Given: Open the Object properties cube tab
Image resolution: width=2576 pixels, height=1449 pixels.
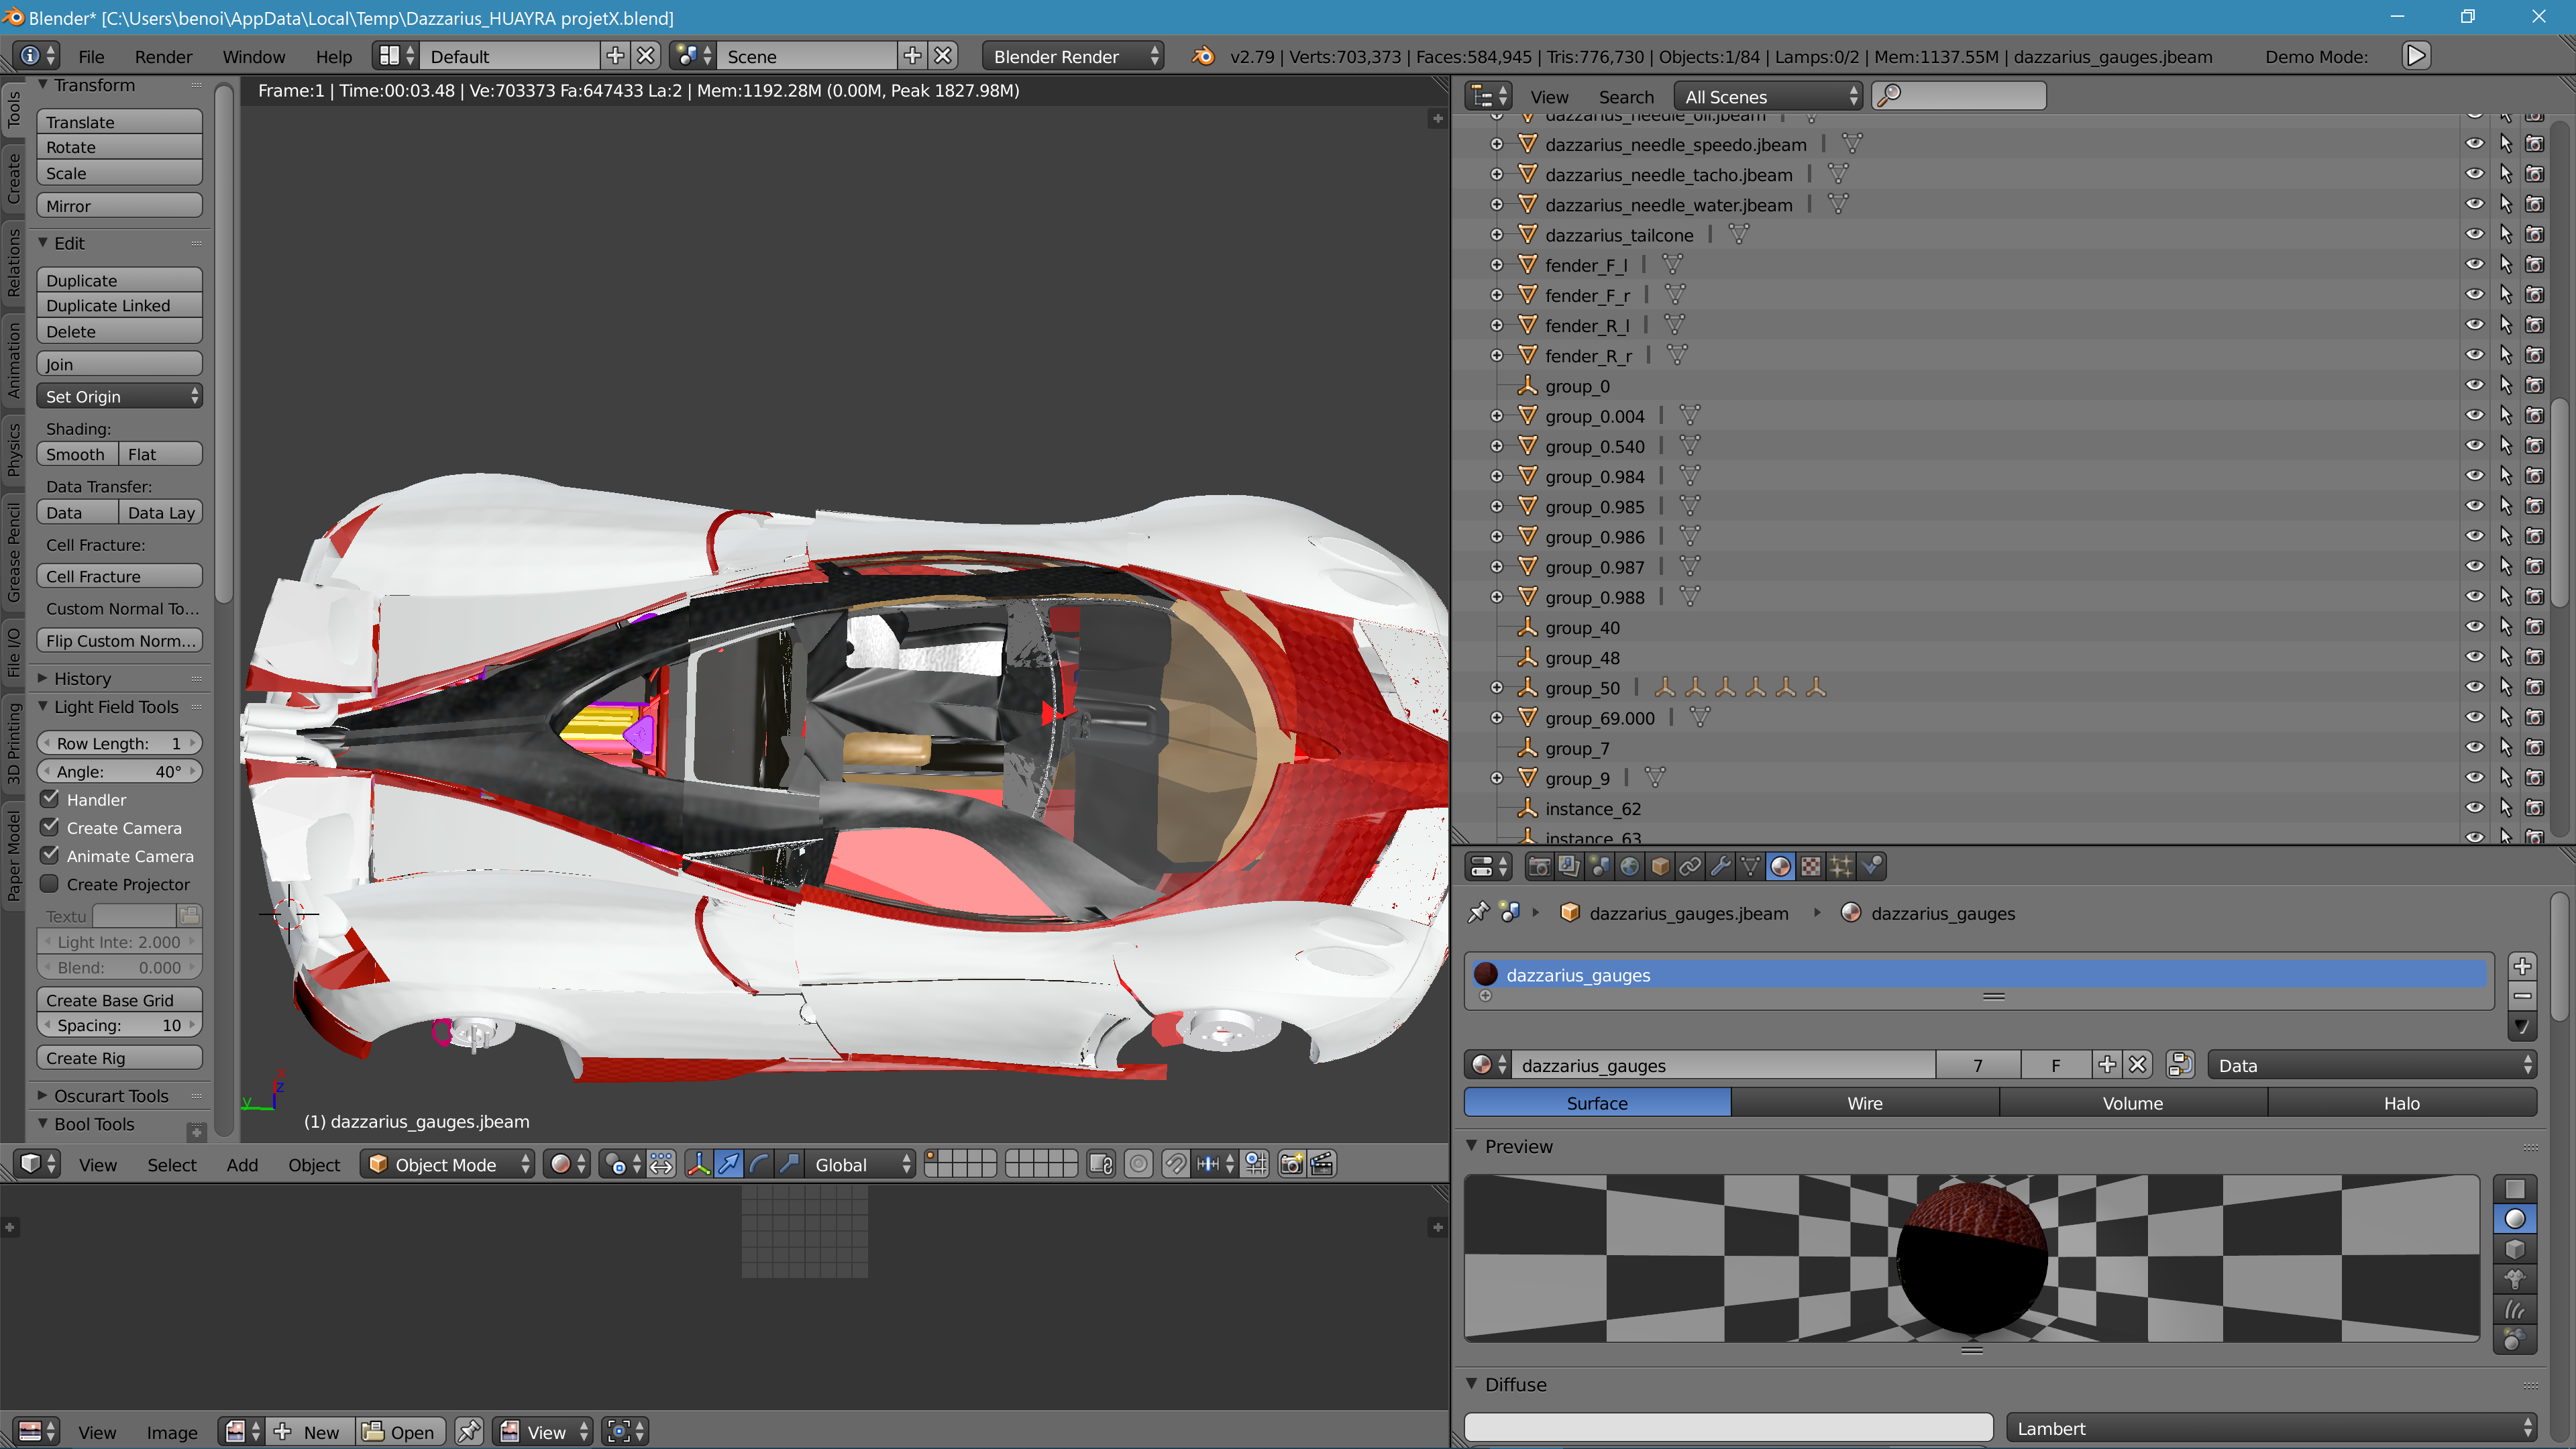Looking at the screenshot, I should [x=1660, y=867].
